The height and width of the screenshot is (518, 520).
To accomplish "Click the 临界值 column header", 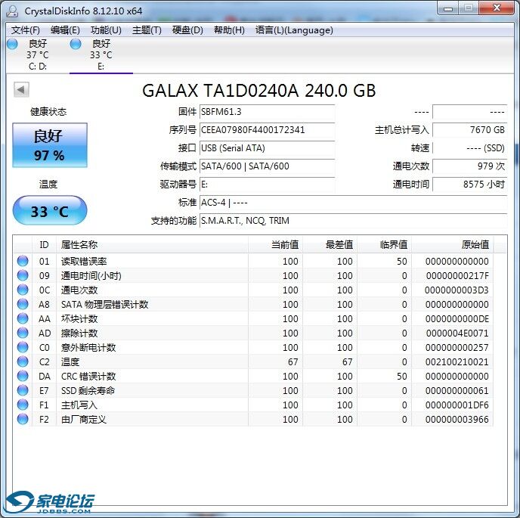I will coord(385,245).
